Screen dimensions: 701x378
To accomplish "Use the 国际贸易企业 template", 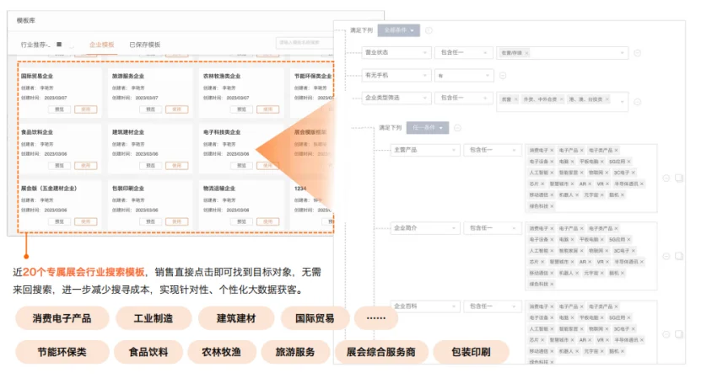I will click(86, 109).
